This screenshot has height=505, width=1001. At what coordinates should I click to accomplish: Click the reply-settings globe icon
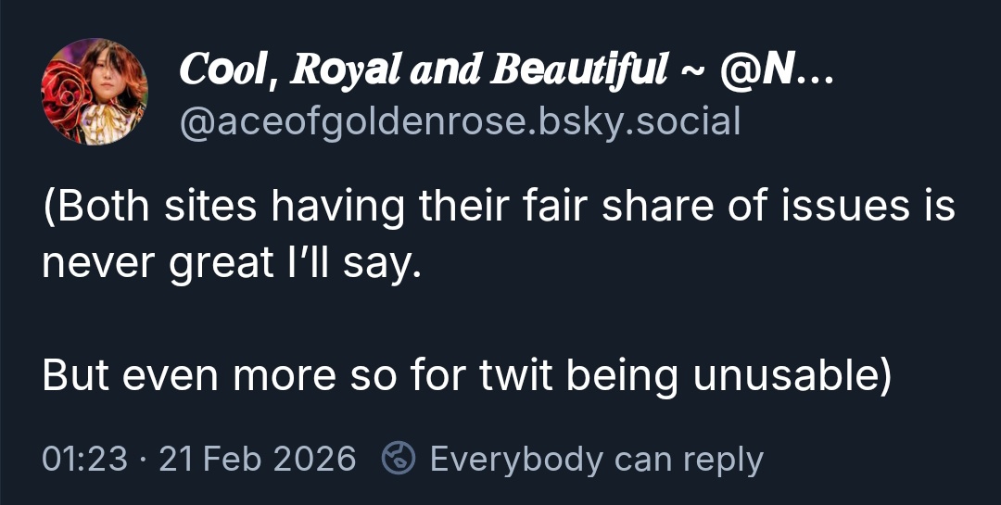pyautogui.click(x=399, y=459)
